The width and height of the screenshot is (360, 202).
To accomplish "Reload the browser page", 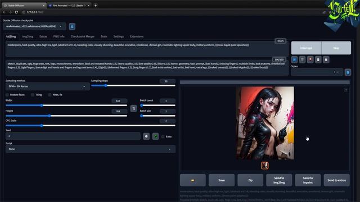I will pos(16,12).
